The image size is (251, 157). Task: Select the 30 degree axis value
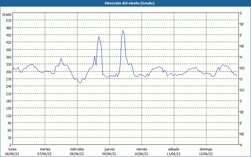[10, 138]
